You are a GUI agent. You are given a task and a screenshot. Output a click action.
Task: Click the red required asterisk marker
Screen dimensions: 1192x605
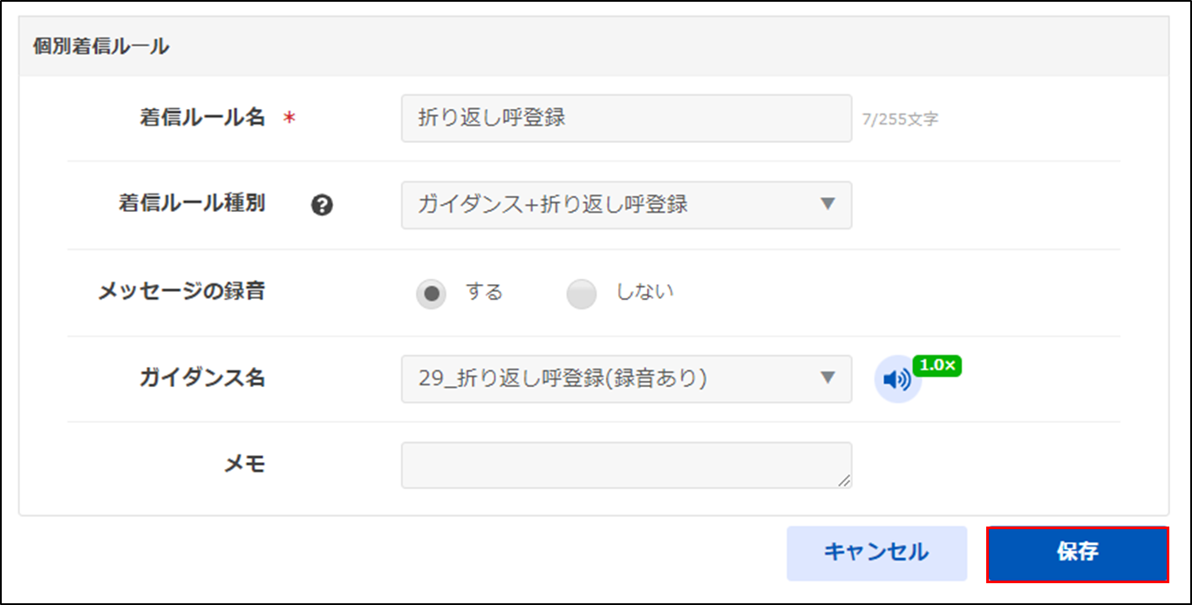pyautogui.click(x=289, y=119)
